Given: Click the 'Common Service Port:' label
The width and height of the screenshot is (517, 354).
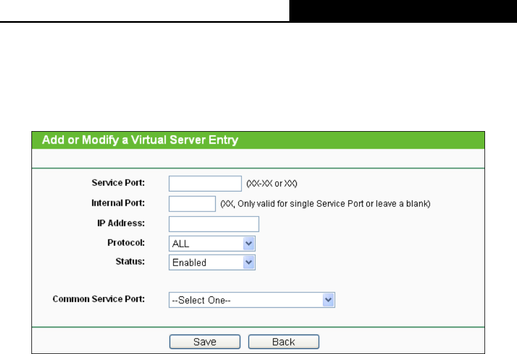Looking at the screenshot, I should [x=99, y=299].
